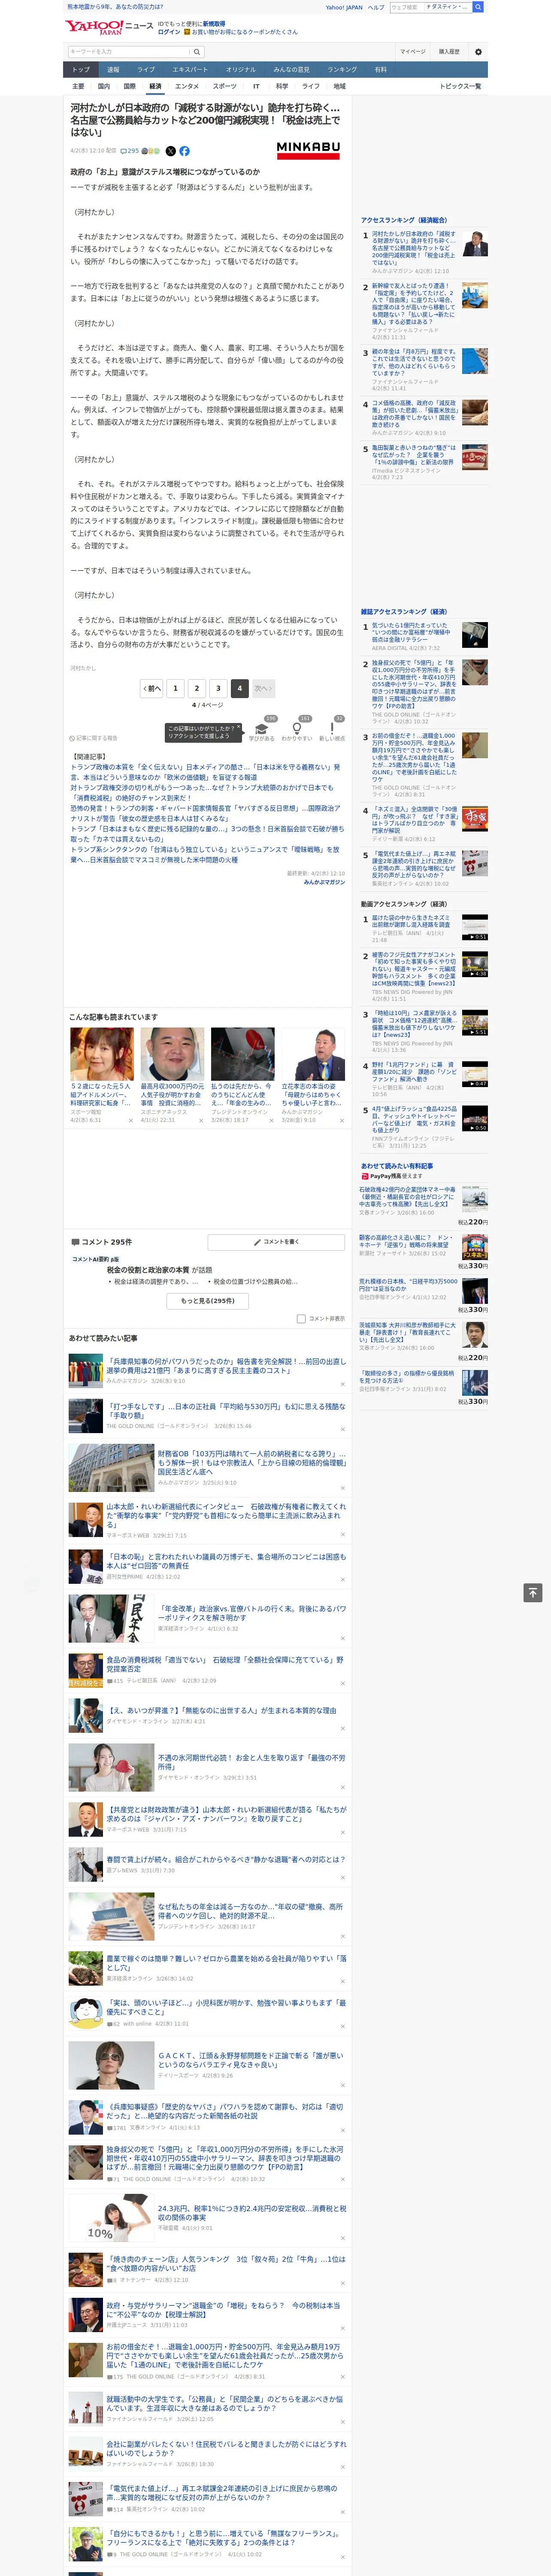The width and height of the screenshot is (551, 2576).
Task: Open article 「兵庫県知事の何がパワハラだったのか」
Action: click(x=226, y=1366)
